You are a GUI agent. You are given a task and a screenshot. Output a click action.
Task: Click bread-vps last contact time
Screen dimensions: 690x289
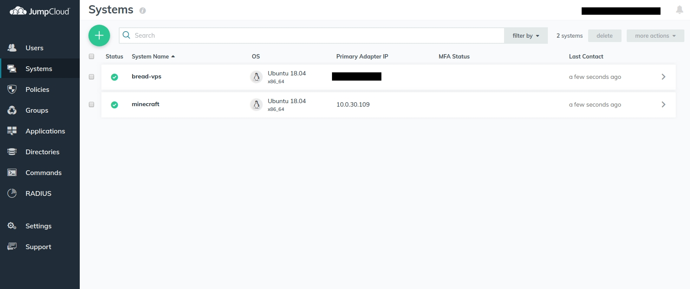click(595, 77)
